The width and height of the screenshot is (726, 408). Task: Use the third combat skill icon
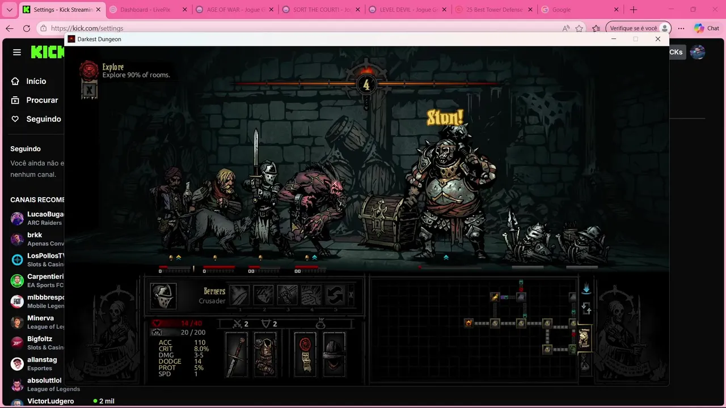click(x=287, y=295)
